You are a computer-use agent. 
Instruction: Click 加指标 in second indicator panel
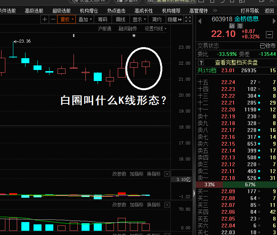pos(136,205)
